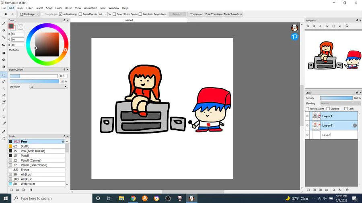Select the SelectPen tool
This screenshot has height=203, width=362.
(4, 95)
